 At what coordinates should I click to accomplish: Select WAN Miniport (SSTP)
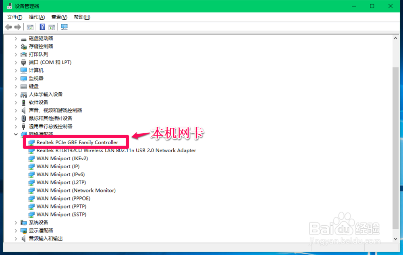tap(61, 214)
